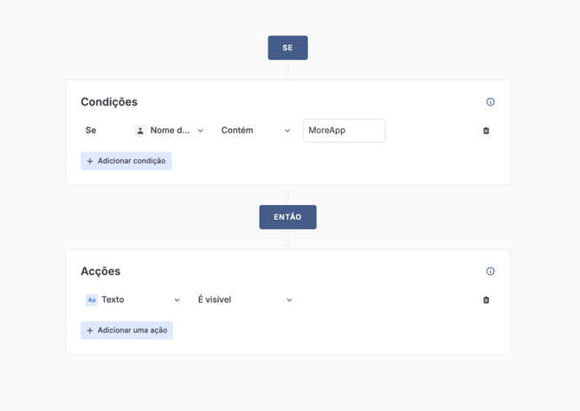The image size is (580, 411).
Task: Focus the MoreApp value input field
Action: (344, 131)
